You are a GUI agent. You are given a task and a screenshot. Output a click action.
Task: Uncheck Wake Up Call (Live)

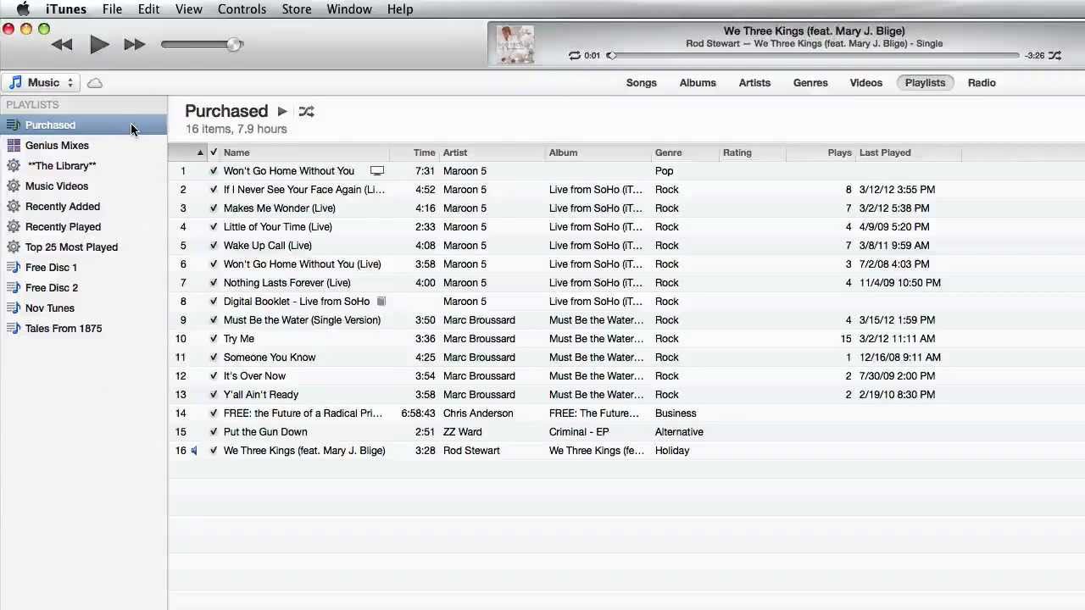click(214, 246)
